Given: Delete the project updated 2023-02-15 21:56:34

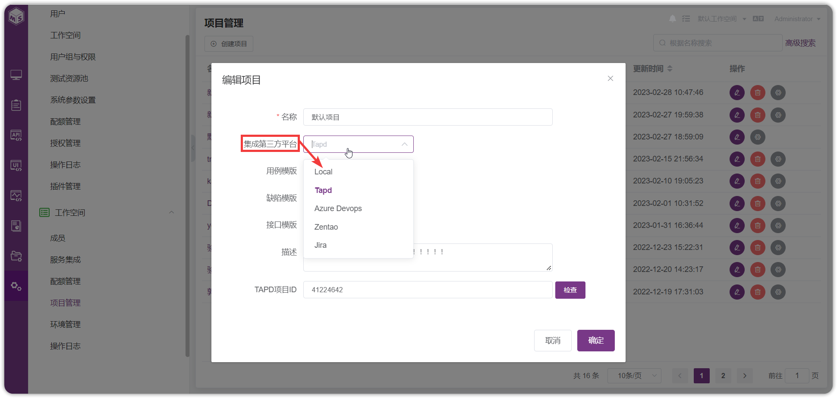Looking at the screenshot, I should (x=758, y=159).
